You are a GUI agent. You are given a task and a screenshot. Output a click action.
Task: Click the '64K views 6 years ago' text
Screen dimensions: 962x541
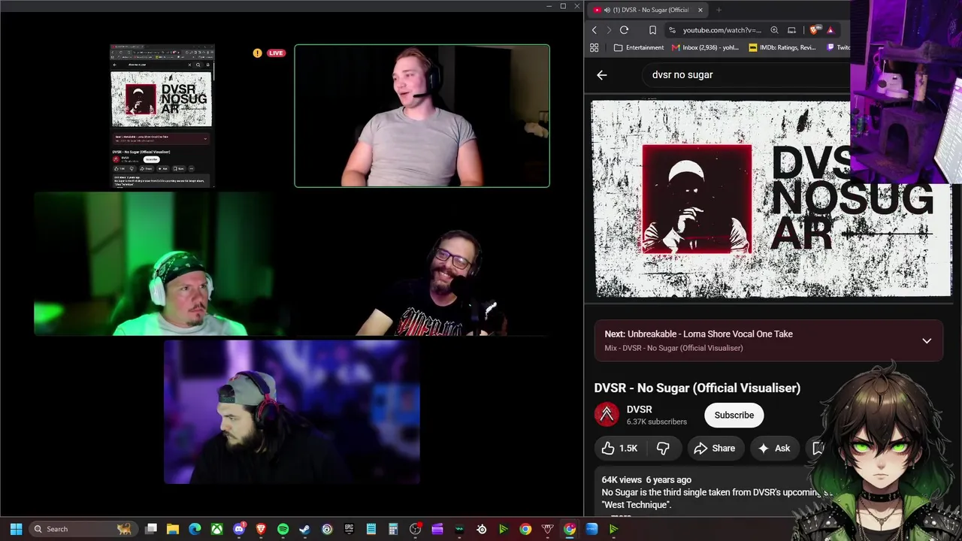point(646,479)
